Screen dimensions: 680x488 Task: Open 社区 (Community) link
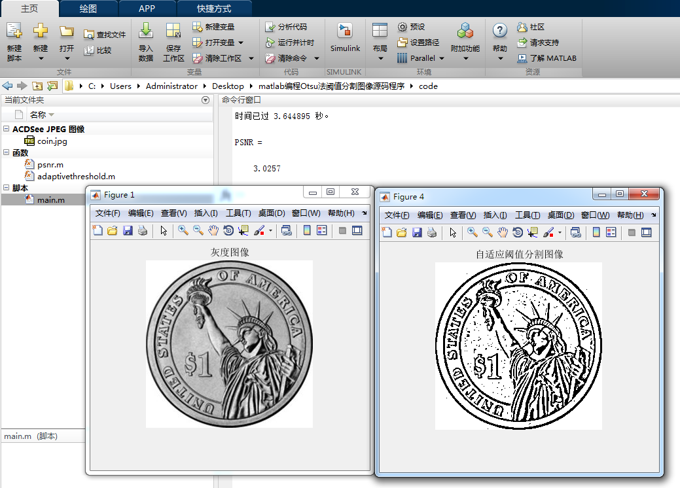[531, 27]
